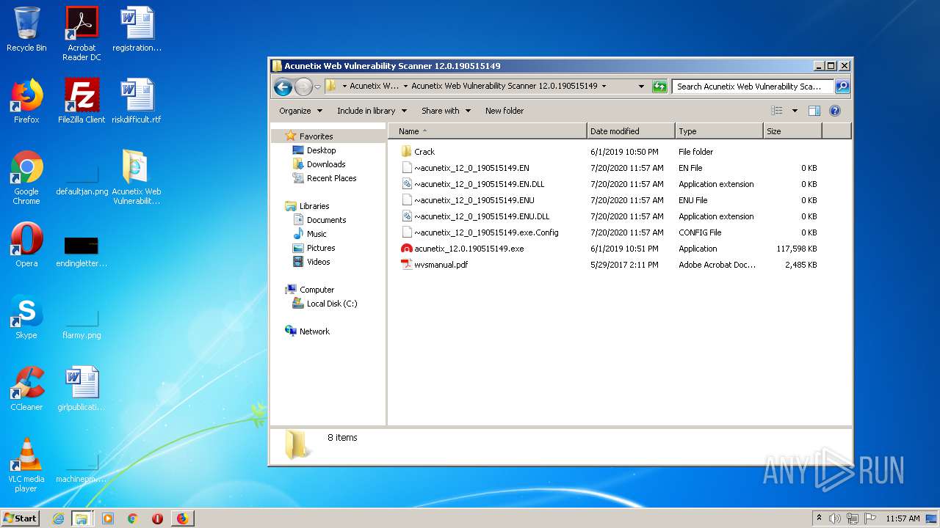Open the girlpublicati Word document icon on the desktop
The width and height of the screenshot is (940, 528).
point(82,389)
